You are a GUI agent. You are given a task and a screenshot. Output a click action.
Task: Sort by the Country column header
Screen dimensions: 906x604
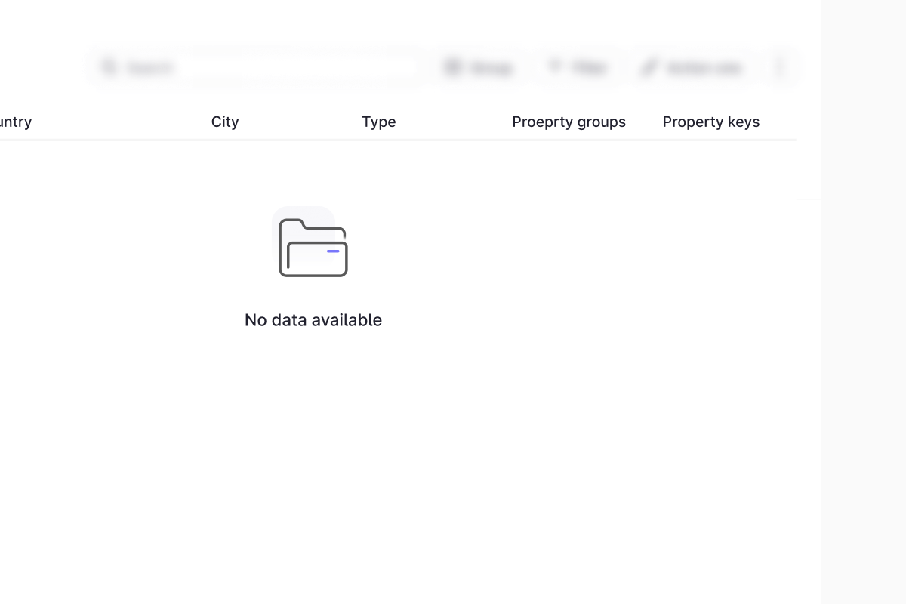[15, 122]
